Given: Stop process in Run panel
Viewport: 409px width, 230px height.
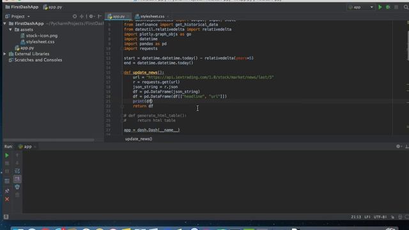Looking at the screenshot, I should [x=7, y=164].
